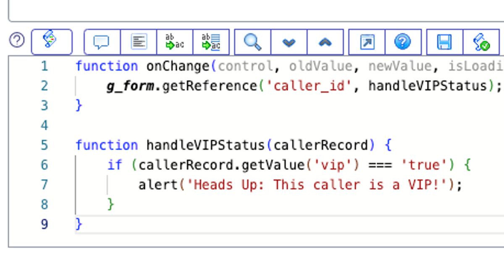The height and width of the screenshot is (265, 504).
Task: Toggle full screen editor mode
Action: pyautogui.click(x=367, y=42)
